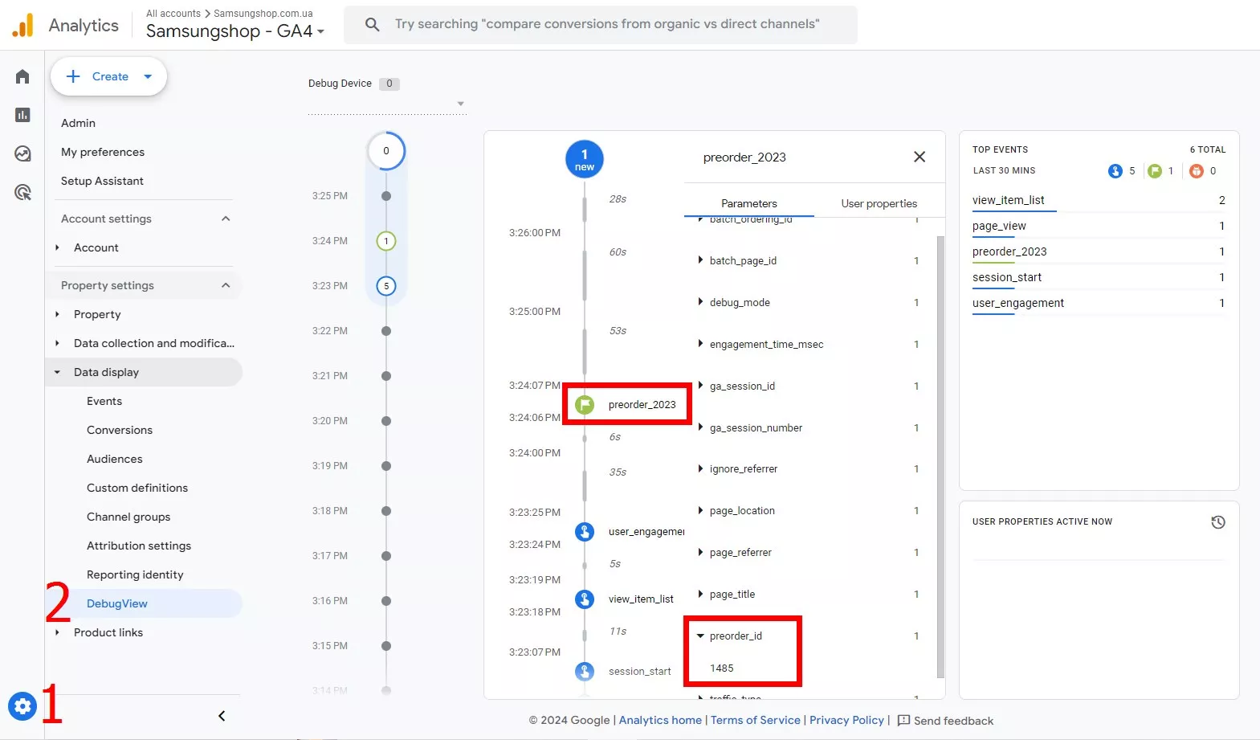The height and width of the screenshot is (740, 1260).
Task: Select view_item_list in Top Events
Action: [1009, 200]
